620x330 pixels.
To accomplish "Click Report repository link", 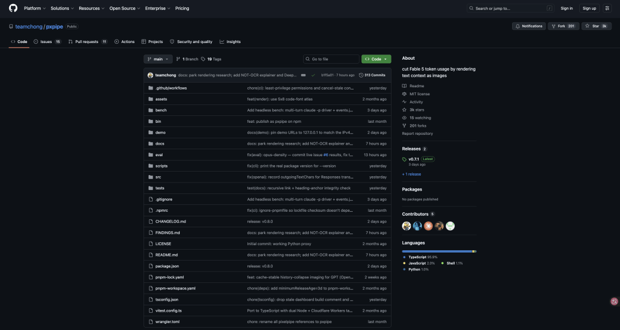I will tap(417, 134).
